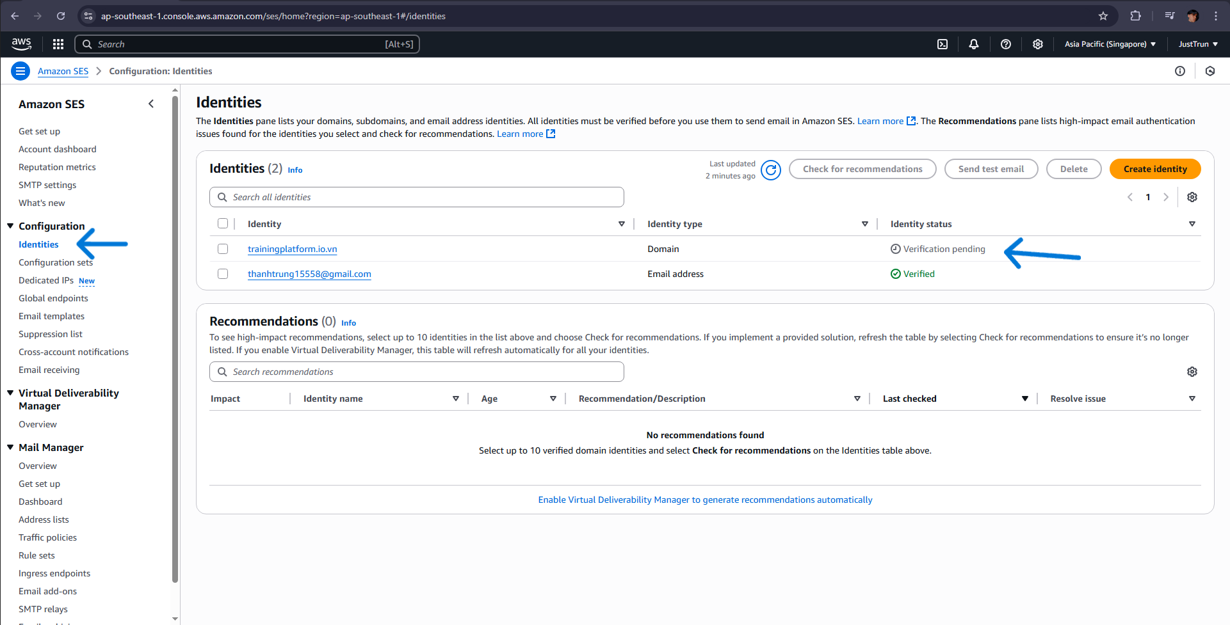Toggle the hamburger navigation menu icon
The height and width of the screenshot is (625, 1230).
pyautogui.click(x=20, y=71)
